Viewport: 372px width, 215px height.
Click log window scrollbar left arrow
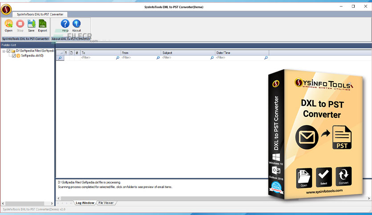(x=59, y=198)
